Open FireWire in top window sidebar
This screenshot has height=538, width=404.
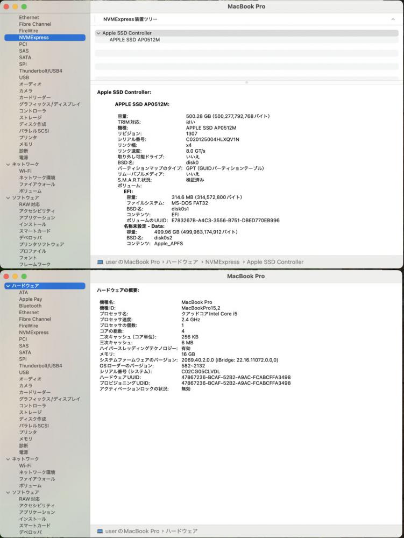(x=29, y=31)
